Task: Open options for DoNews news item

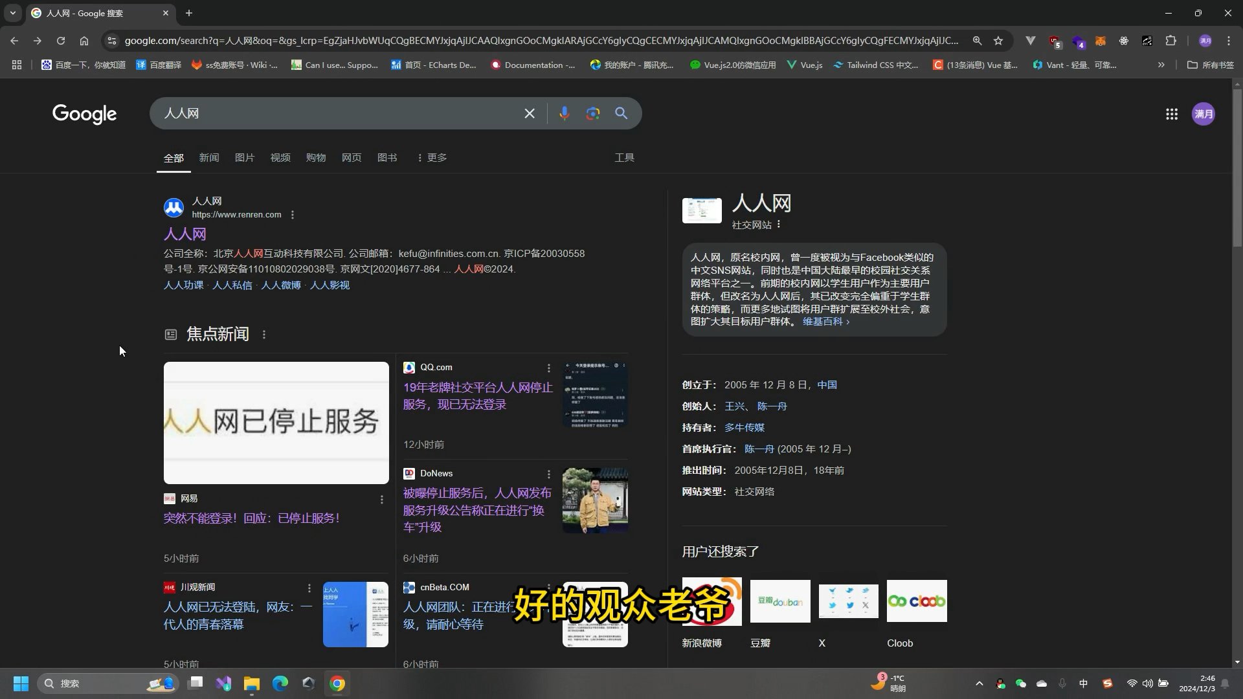Action: tap(549, 474)
